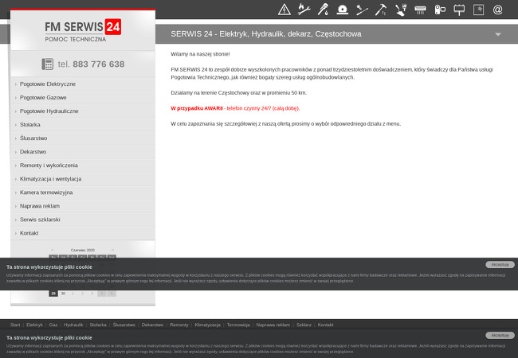Click the Hydraulik footer link

73,325
